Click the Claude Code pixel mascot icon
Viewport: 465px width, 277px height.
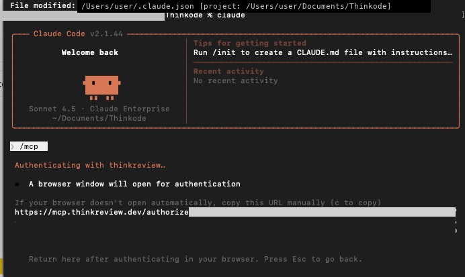[x=101, y=88]
